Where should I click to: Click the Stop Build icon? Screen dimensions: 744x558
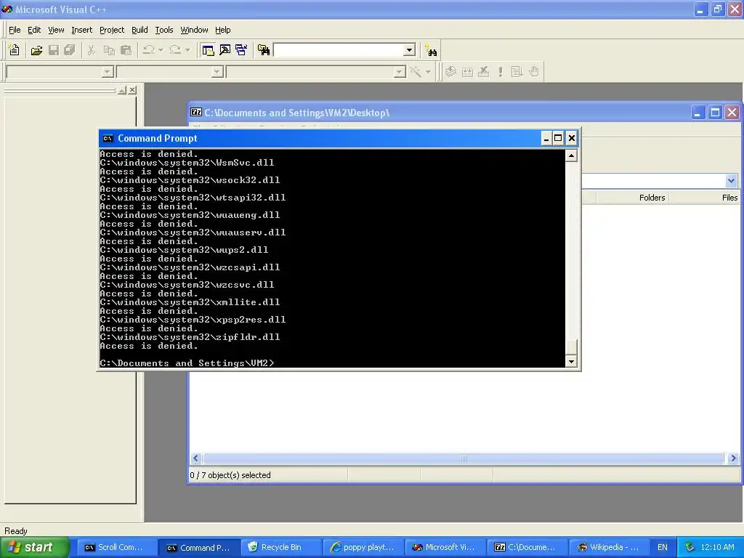coord(483,72)
